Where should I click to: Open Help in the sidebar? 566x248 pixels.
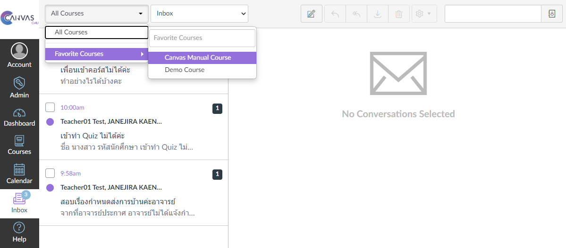pos(19,232)
